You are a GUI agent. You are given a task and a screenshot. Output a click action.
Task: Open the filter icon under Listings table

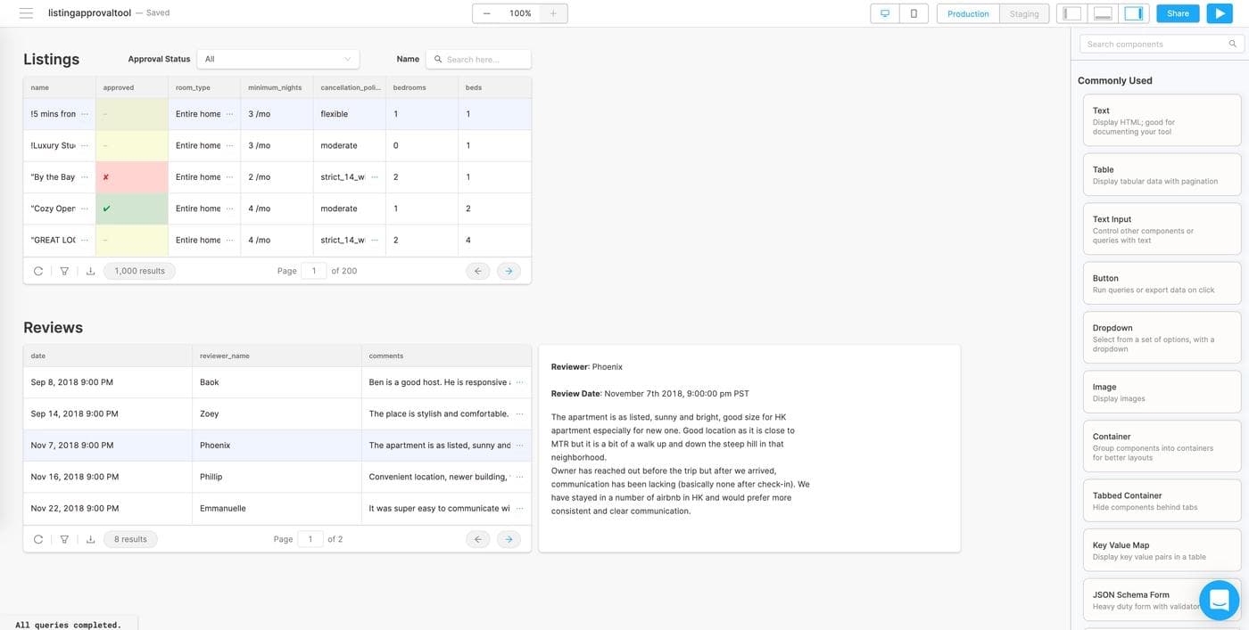[x=64, y=271]
